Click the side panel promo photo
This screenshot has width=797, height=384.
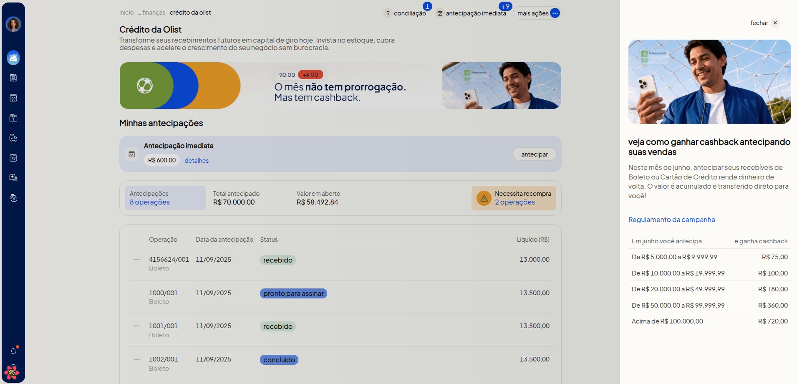coord(709,82)
